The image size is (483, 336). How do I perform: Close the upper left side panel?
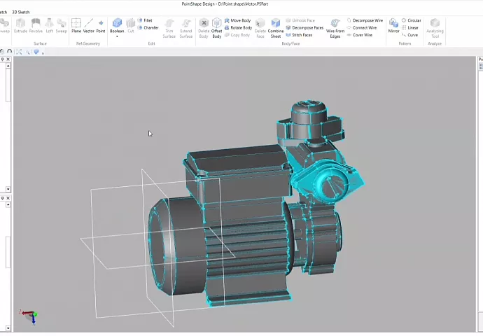tap(8, 59)
